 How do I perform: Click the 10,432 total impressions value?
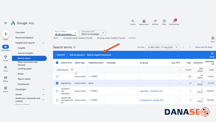pos(188,70)
